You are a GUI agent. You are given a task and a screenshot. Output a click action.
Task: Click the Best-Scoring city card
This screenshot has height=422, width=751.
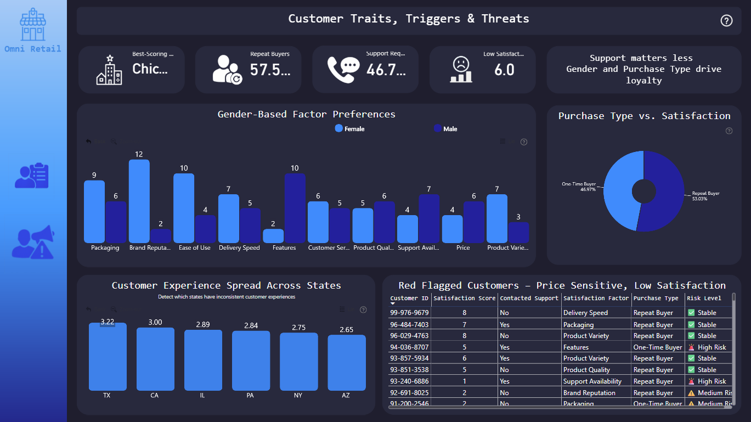pyautogui.click(x=132, y=70)
